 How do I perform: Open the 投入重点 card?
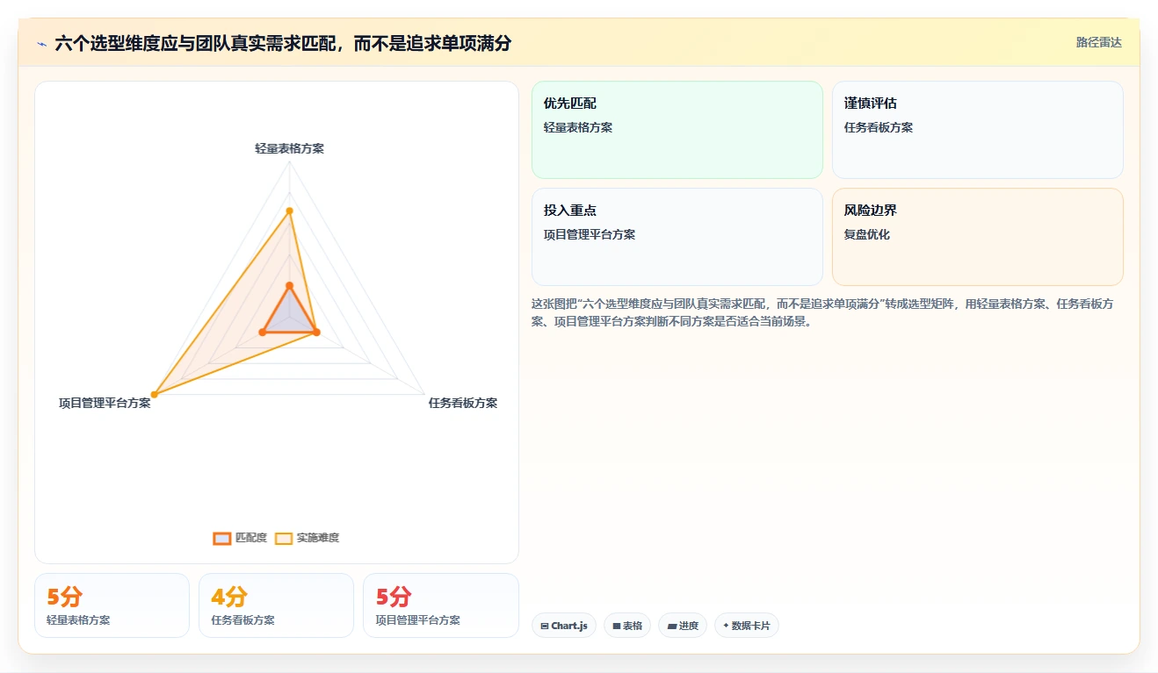677,237
